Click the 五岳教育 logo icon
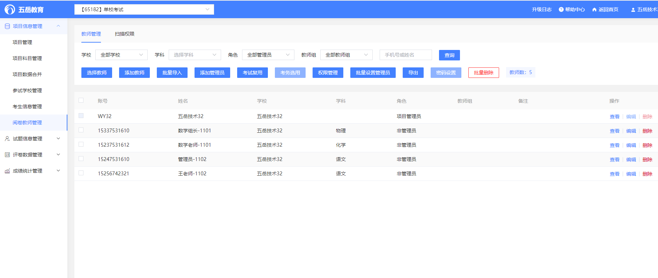This screenshot has width=658, height=278. click(x=9, y=9)
